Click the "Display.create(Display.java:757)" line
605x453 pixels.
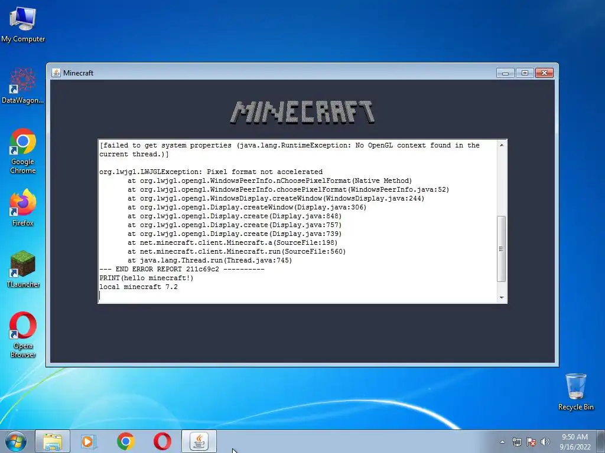tap(235, 225)
